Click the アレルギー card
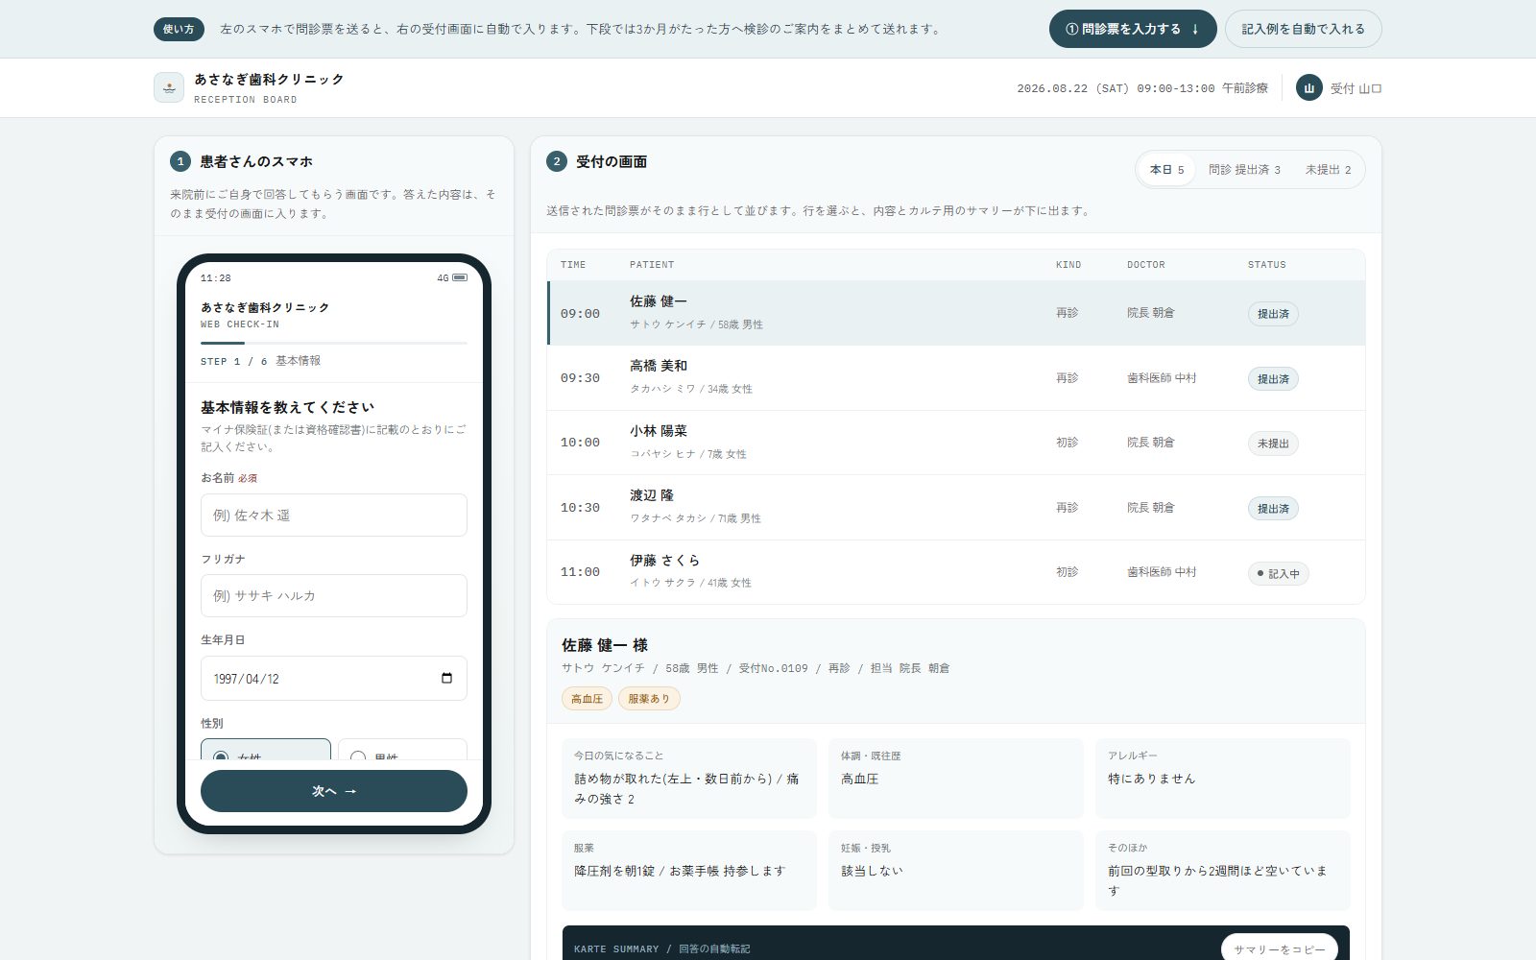Image resolution: width=1536 pixels, height=960 pixels. click(x=1223, y=779)
